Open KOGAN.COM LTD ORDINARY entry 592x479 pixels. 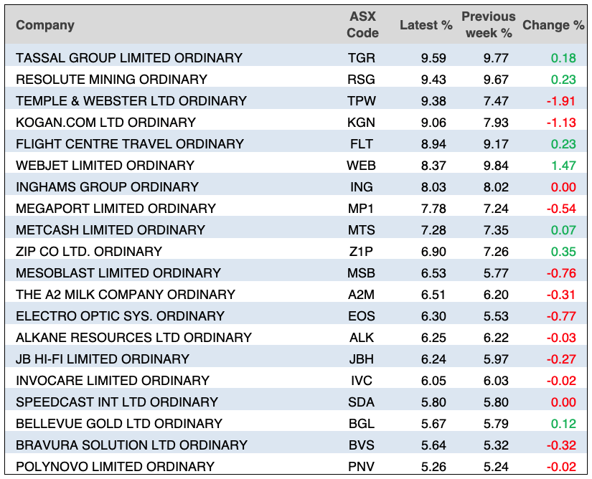(105, 123)
